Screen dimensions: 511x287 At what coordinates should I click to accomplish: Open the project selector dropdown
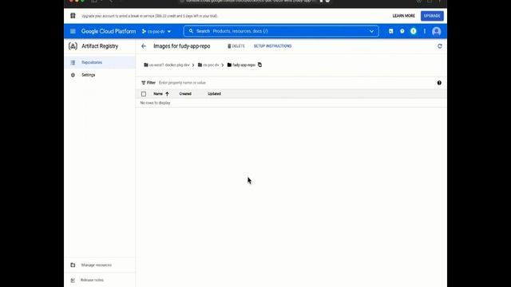[156, 32]
